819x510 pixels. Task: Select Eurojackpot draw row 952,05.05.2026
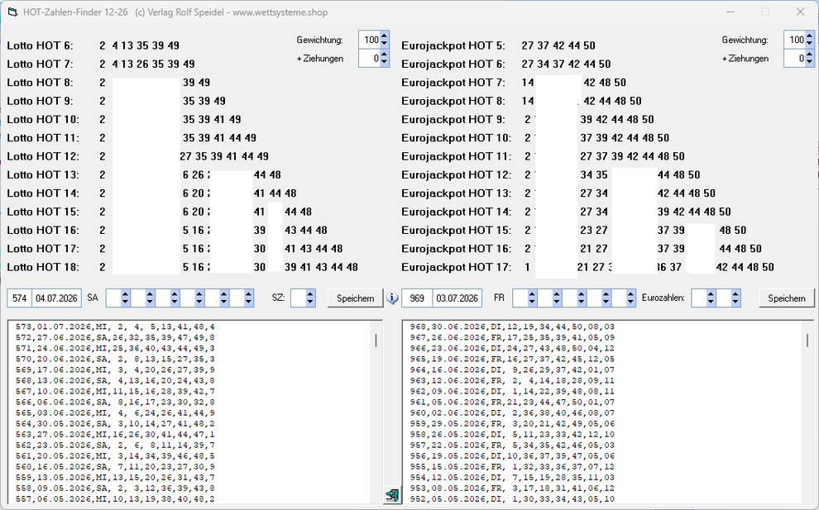tap(512, 499)
